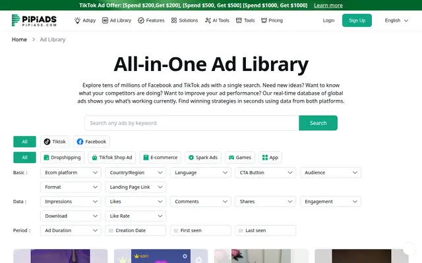Open the Download dropdown
This screenshot has width=422, height=263.
[71, 216]
